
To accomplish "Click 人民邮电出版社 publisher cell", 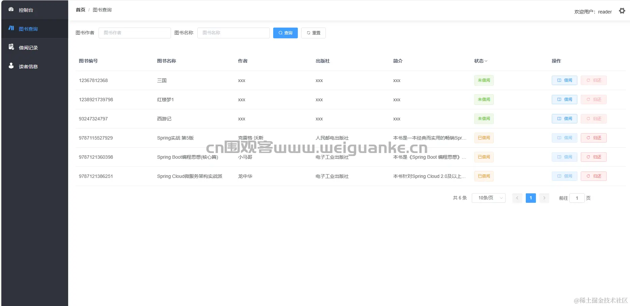I will (x=332, y=138).
